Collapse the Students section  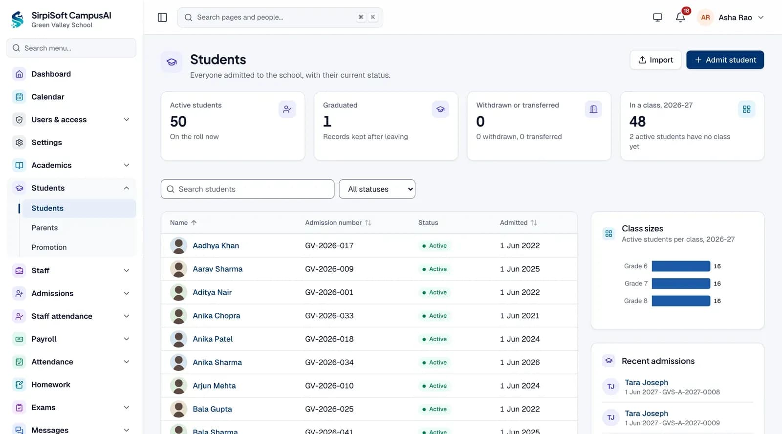[x=71, y=188]
